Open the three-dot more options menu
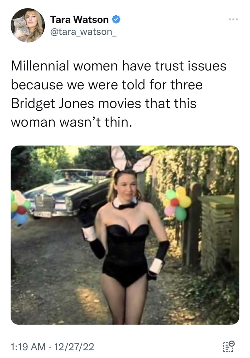 pos(233,19)
